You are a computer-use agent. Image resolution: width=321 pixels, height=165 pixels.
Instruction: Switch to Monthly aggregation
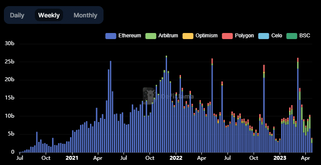[x=85, y=15]
